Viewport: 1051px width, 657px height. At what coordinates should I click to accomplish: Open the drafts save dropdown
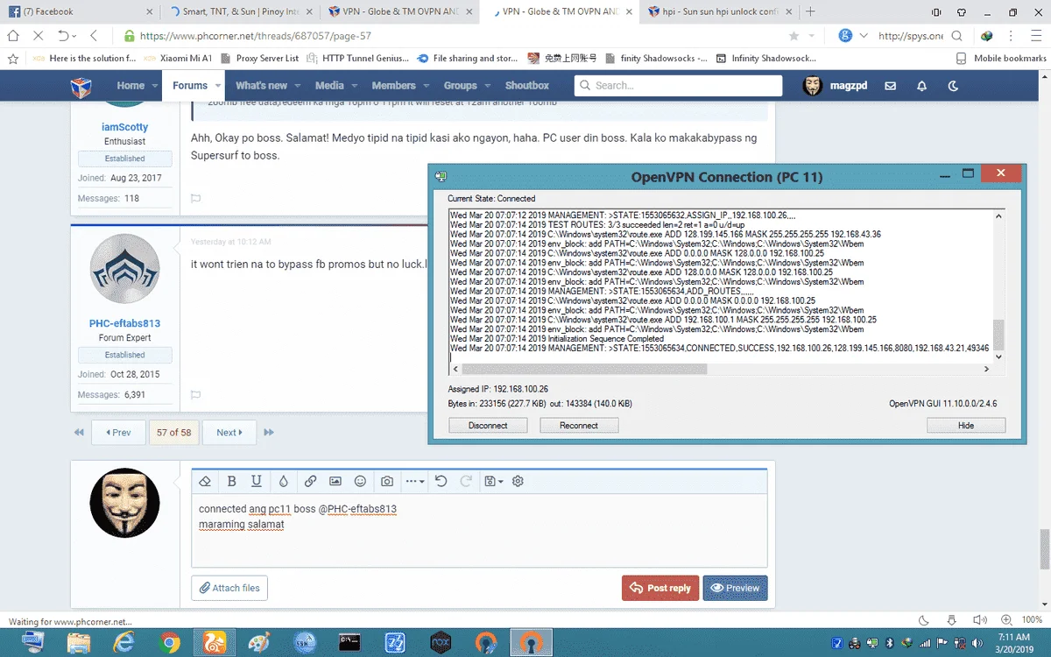click(493, 481)
